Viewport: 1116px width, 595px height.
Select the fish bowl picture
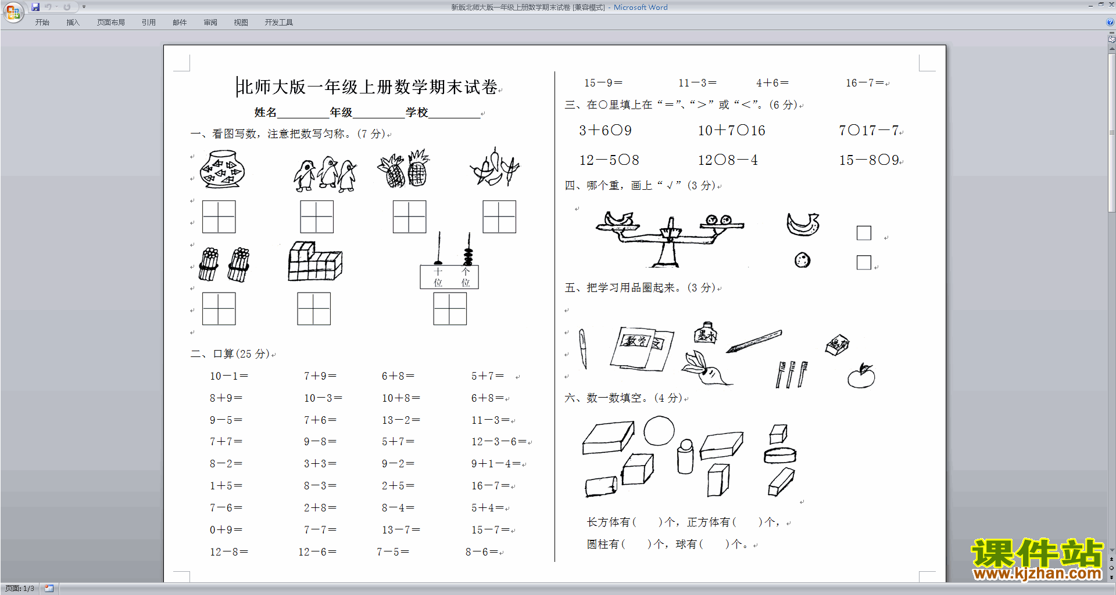222,169
